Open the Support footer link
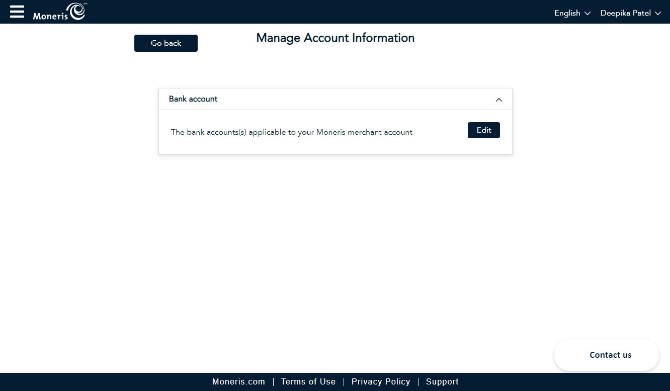Viewport: 670px width, 391px height. point(442,382)
